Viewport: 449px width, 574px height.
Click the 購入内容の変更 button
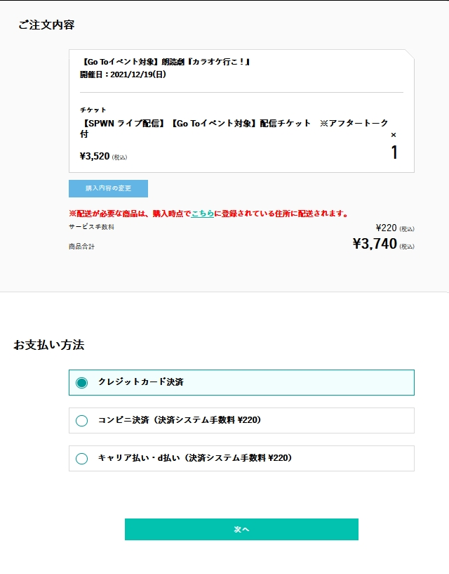pyautogui.click(x=108, y=188)
